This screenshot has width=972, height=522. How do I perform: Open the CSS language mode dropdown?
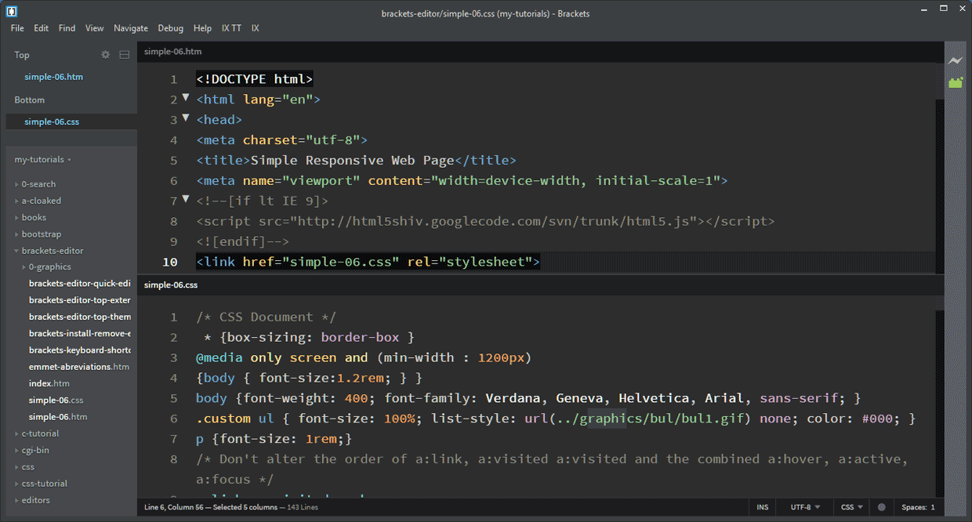coord(852,507)
